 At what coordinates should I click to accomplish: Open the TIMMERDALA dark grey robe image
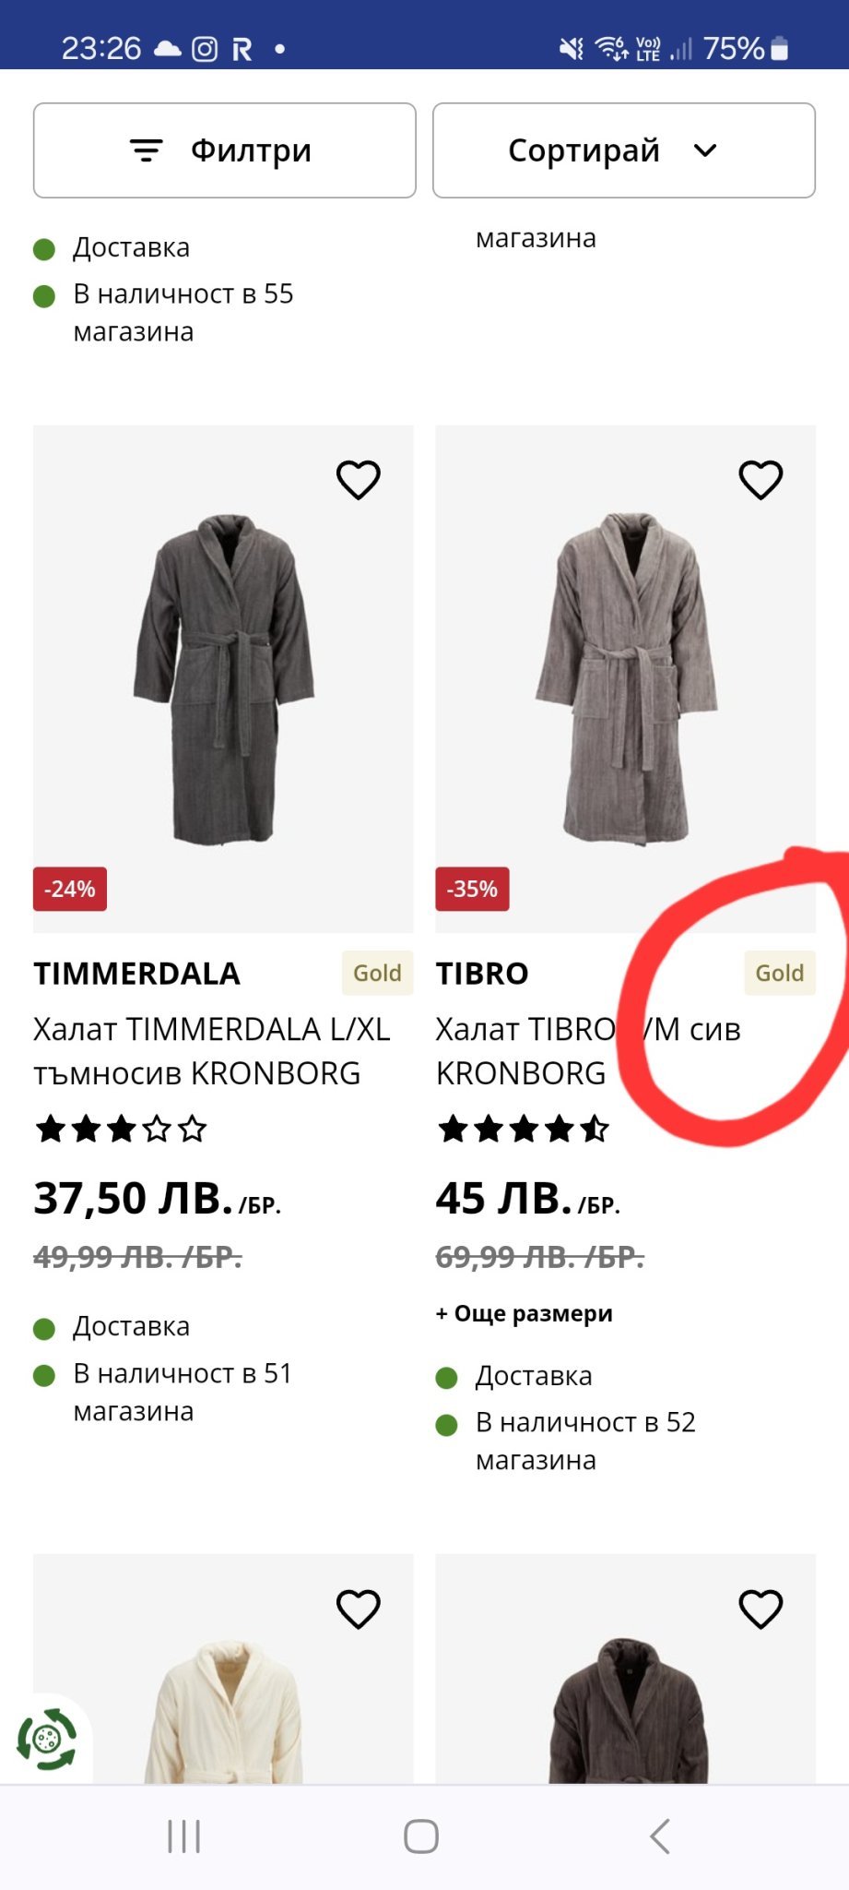click(x=223, y=678)
